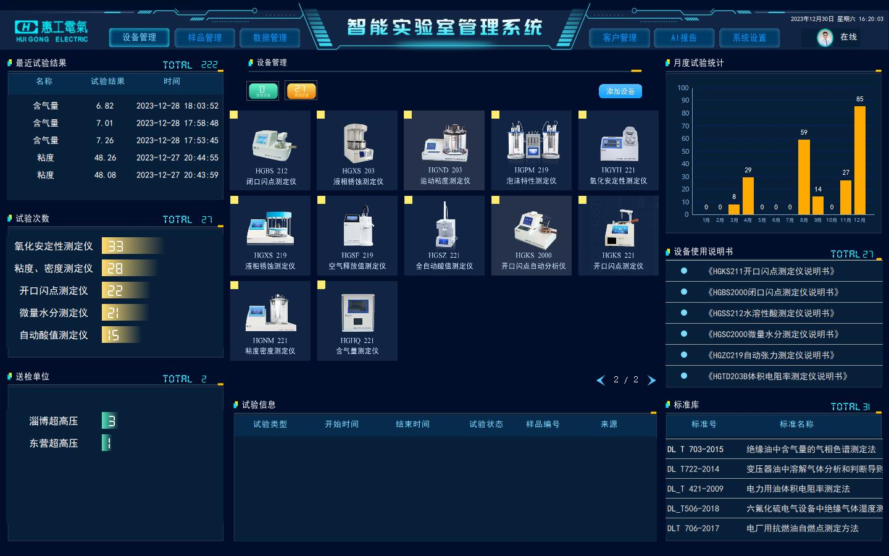Click the December bar in monthly chart

pos(859,161)
